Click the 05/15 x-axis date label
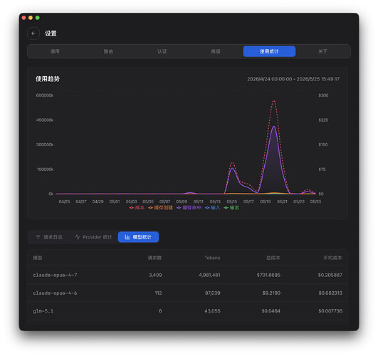 [231, 201]
